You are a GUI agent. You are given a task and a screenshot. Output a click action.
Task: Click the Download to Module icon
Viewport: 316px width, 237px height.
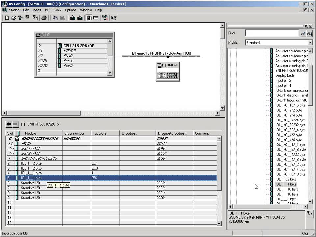(x=73, y=18)
